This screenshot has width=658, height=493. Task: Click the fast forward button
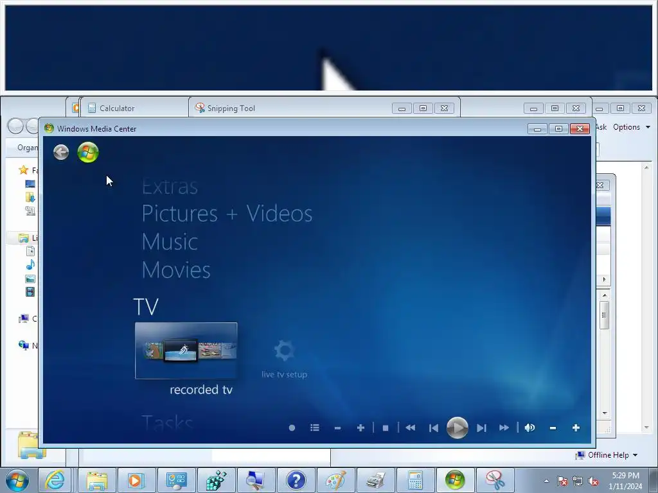504,428
